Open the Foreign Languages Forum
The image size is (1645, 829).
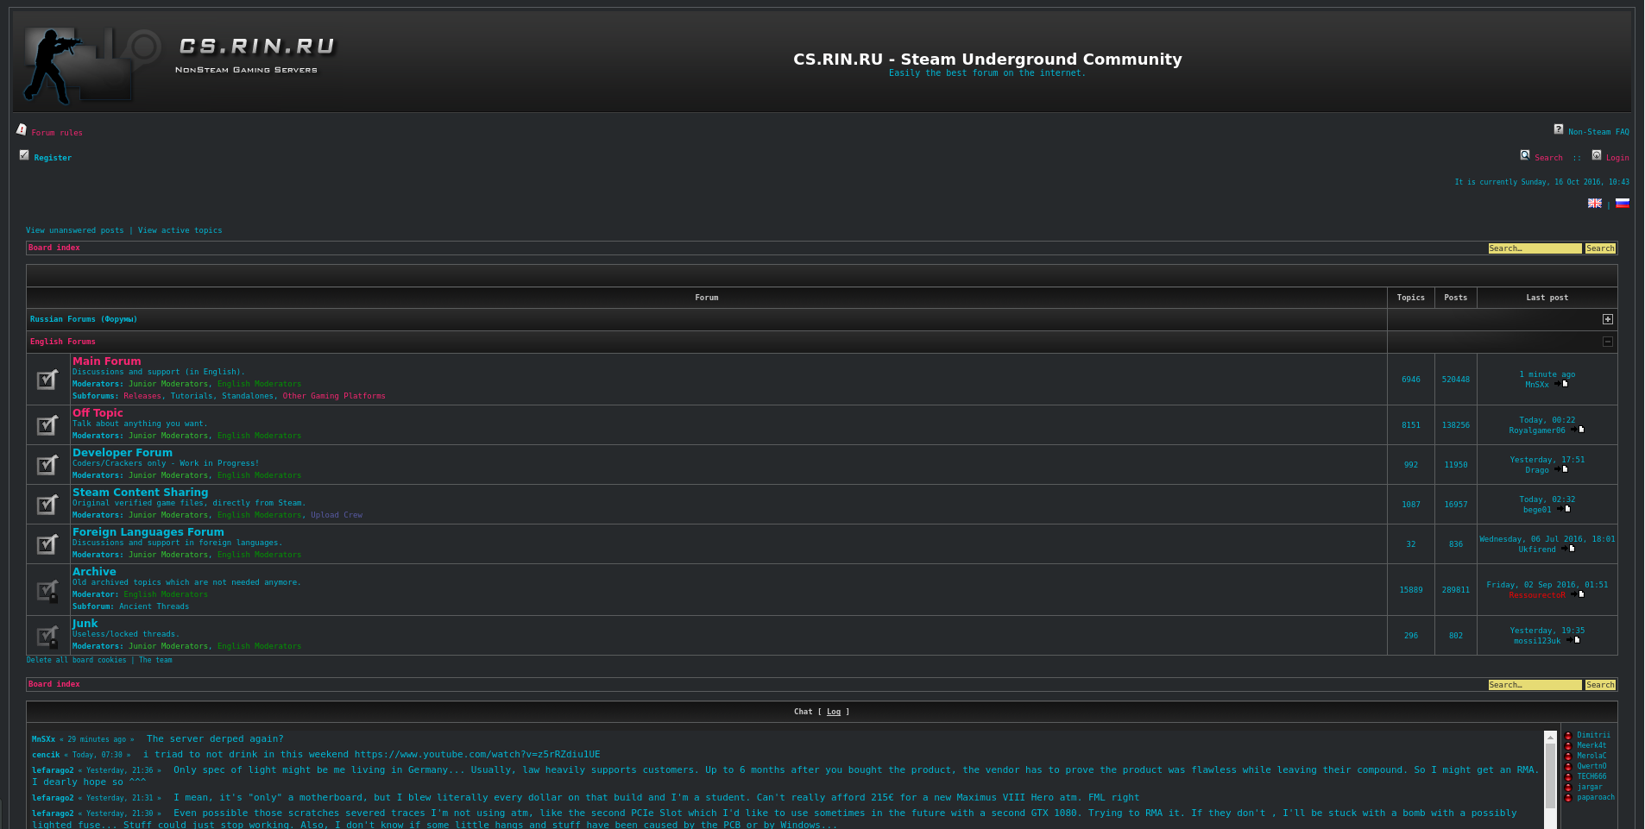(x=148, y=532)
